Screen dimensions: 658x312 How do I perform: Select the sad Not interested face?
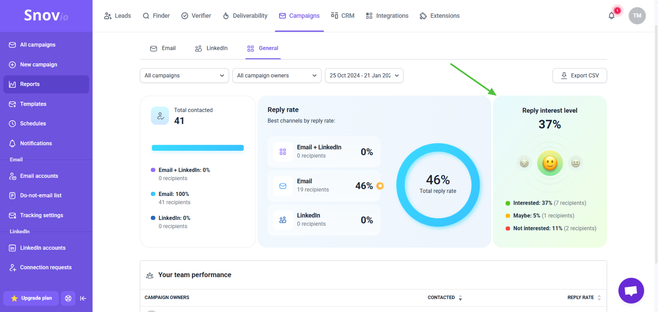pos(524,163)
